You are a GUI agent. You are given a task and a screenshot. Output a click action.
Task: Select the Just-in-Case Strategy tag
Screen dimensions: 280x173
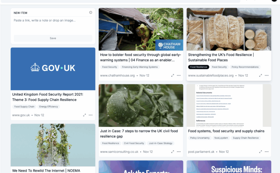[x=161, y=143]
